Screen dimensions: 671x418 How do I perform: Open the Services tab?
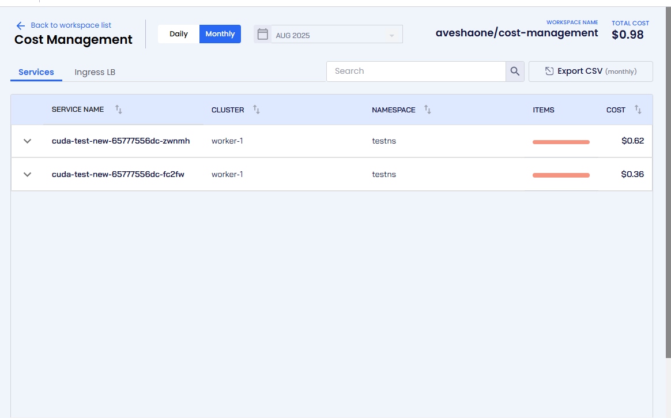point(36,72)
